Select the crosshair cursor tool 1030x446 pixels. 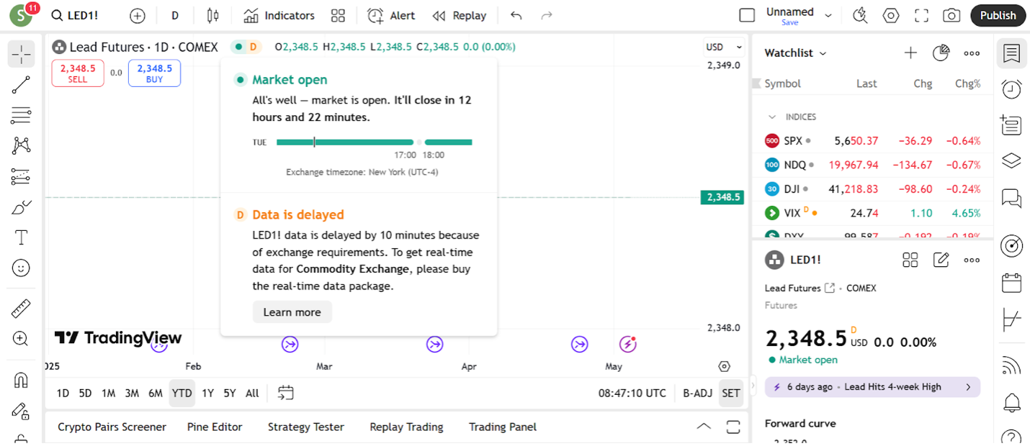[21, 54]
